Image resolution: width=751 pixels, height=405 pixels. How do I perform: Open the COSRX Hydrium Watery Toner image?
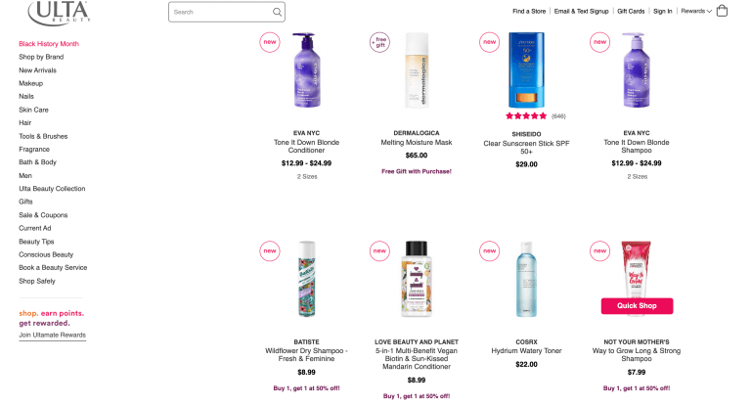526,279
